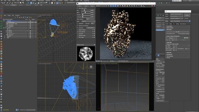Image resolution: width=199 pixels, height=112 pixels.
Task: Click the play icon on left toolbar
Action: (1, 31)
